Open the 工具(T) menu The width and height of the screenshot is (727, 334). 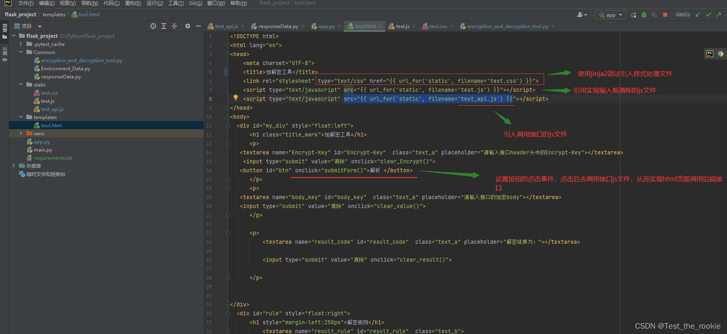(176, 3)
